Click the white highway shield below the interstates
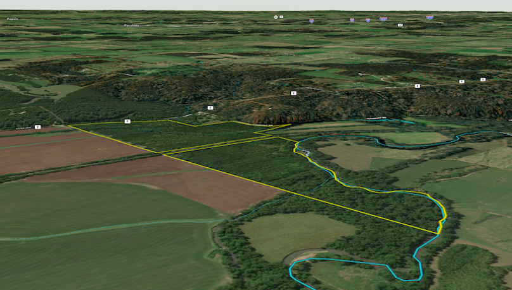This screenshot has height=290, width=512. (400, 25)
